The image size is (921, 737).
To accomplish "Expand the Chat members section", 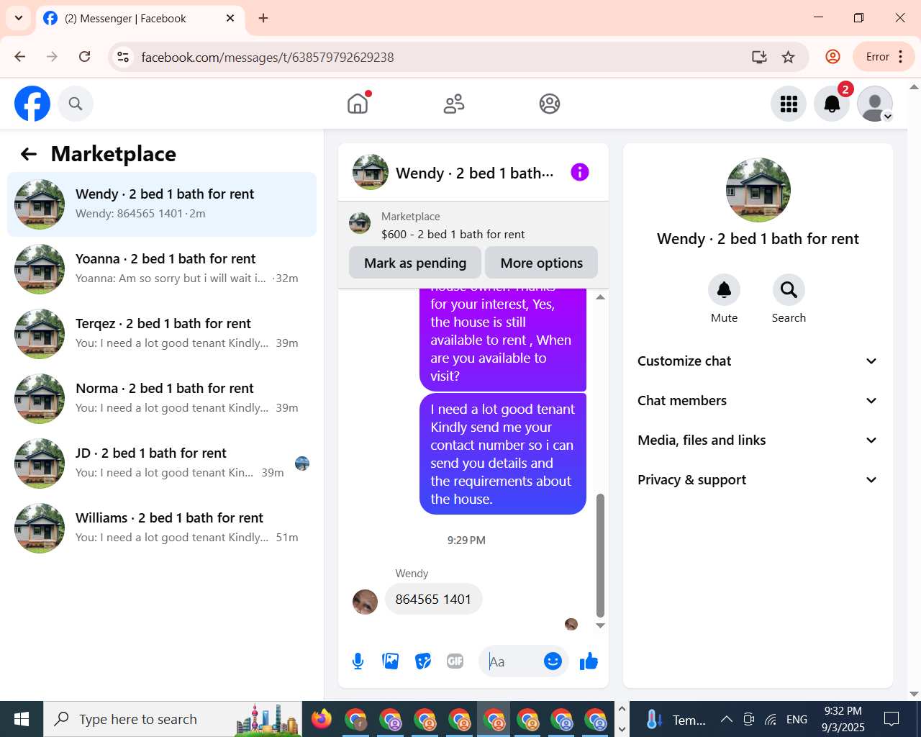I will tap(758, 401).
